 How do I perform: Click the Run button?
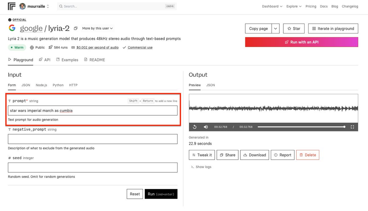[161, 194]
